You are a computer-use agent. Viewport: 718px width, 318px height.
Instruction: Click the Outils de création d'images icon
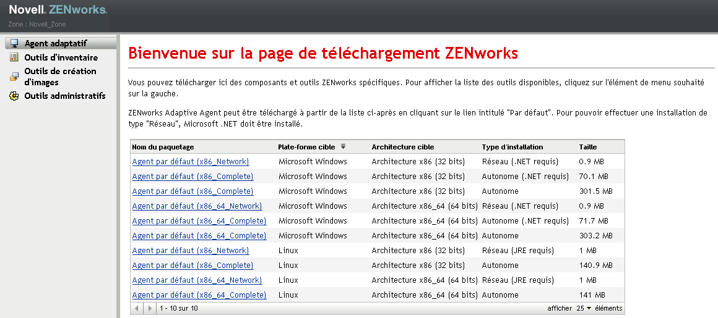click(x=14, y=77)
